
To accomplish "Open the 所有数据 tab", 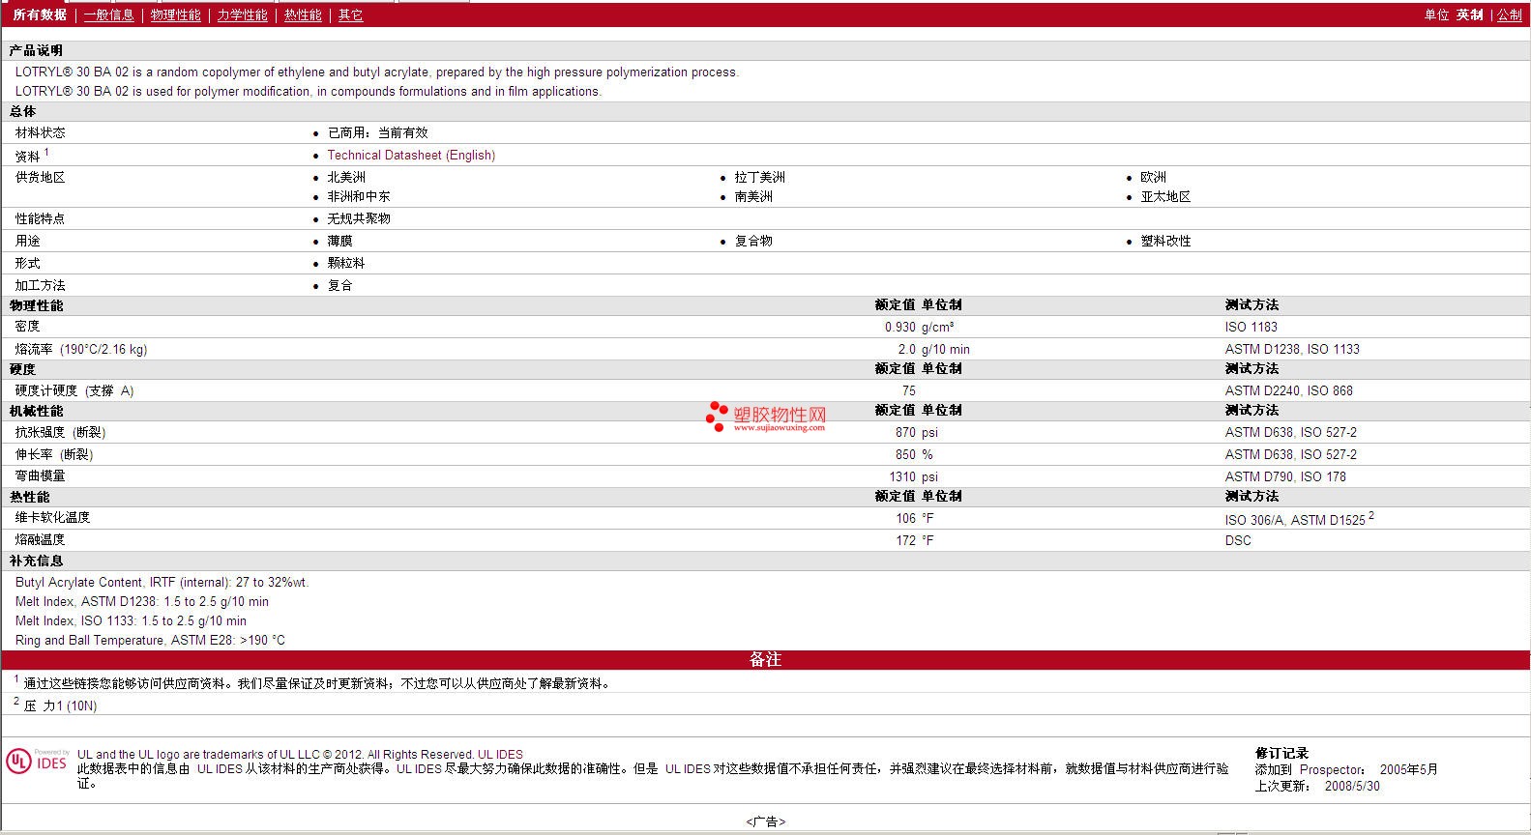I will [x=40, y=15].
